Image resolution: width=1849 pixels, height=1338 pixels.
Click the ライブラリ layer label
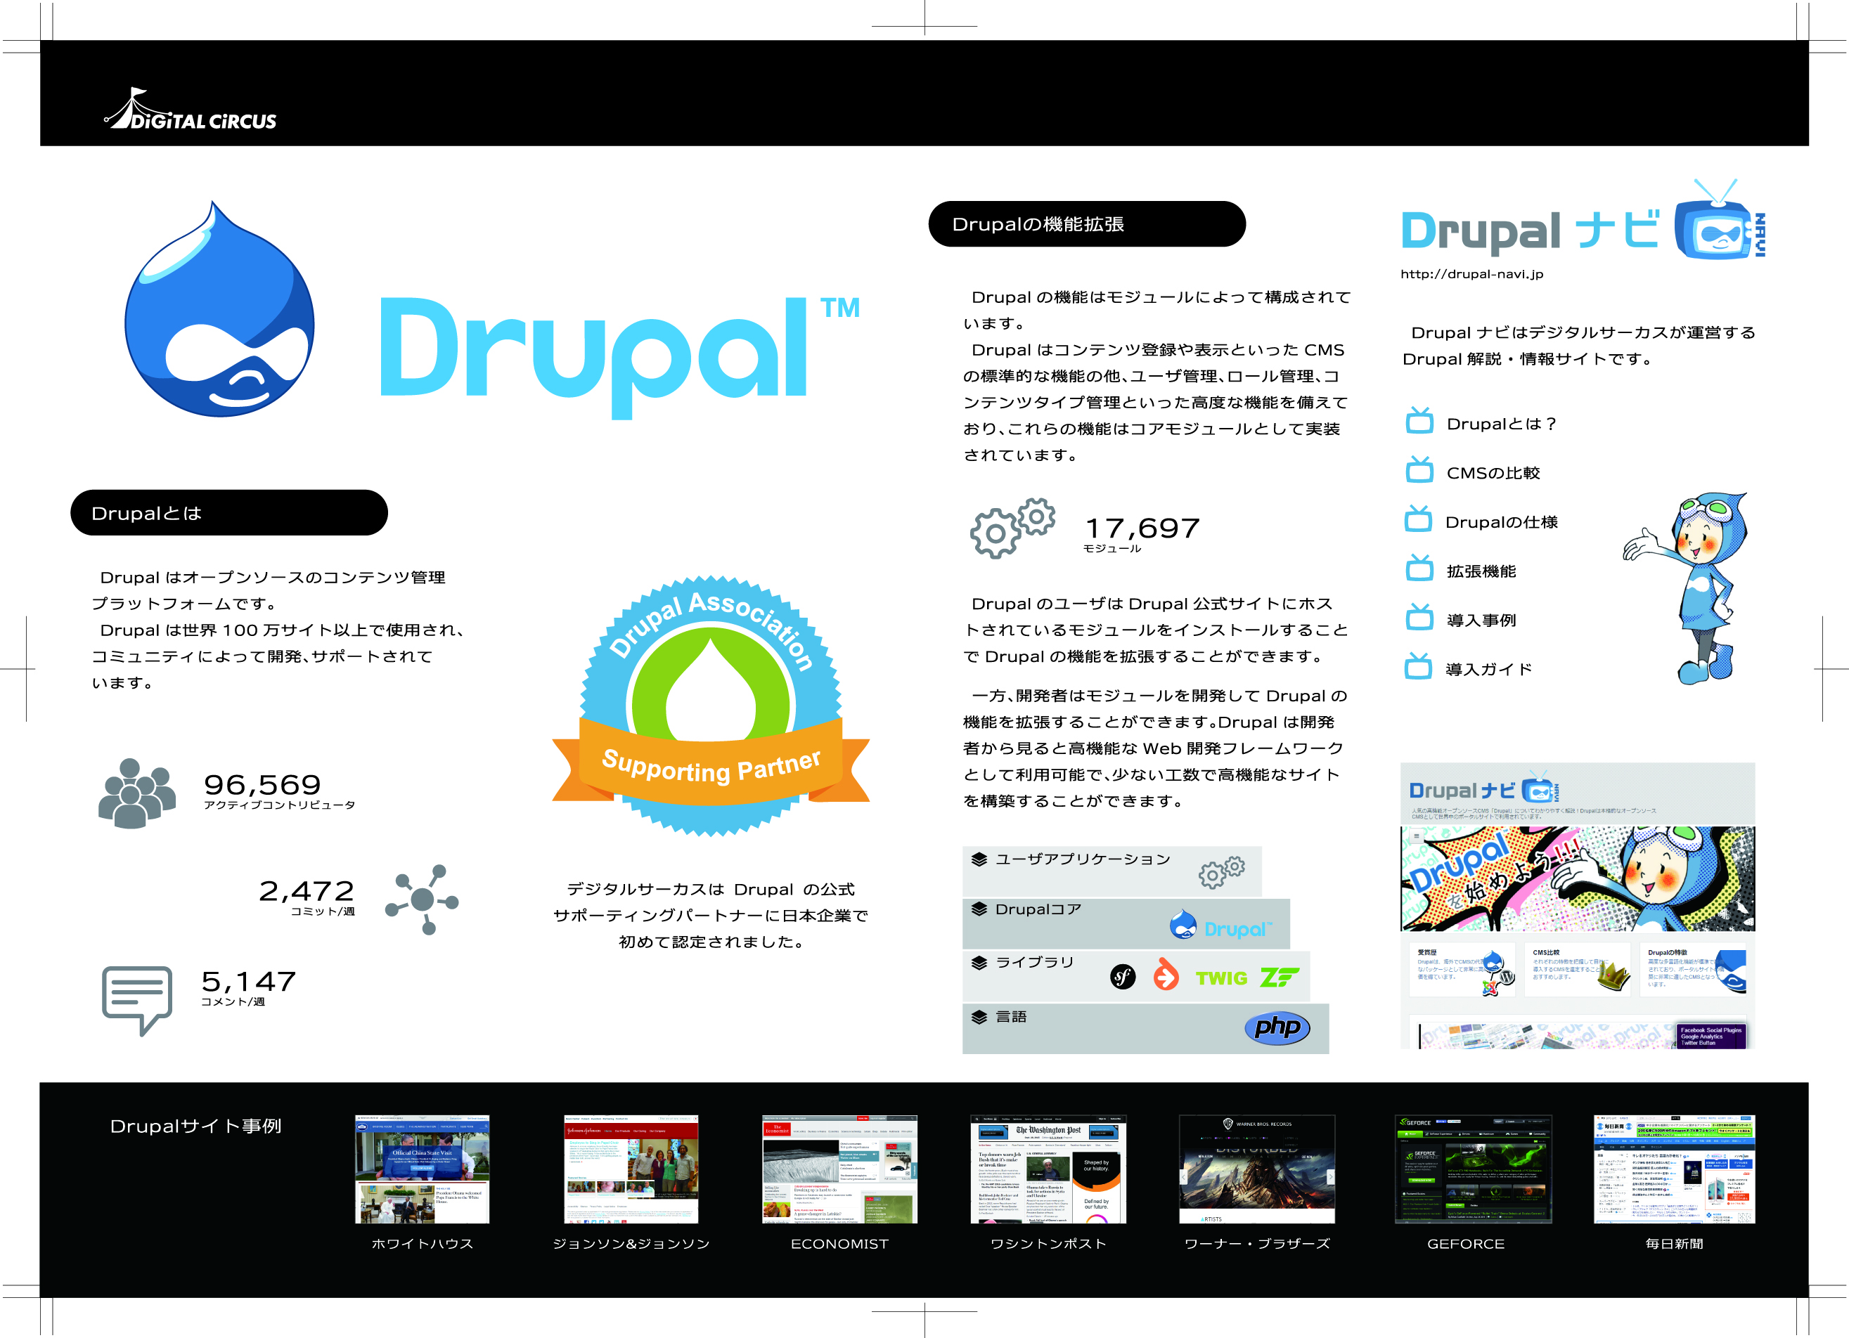pyautogui.click(x=1035, y=962)
